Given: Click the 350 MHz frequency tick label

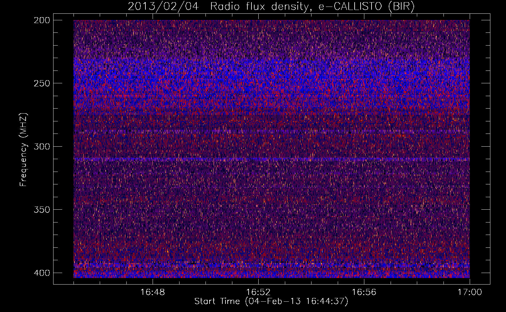Looking at the screenshot, I should (42, 210).
